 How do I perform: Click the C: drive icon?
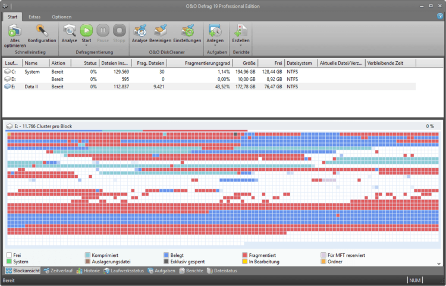tap(7, 72)
